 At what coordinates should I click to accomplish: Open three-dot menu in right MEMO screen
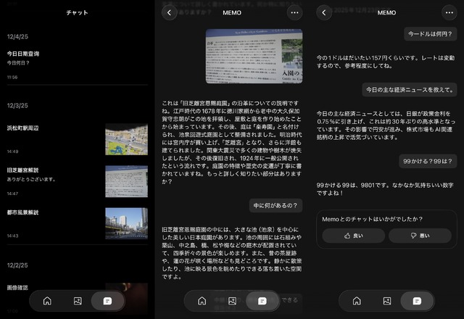point(449,12)
